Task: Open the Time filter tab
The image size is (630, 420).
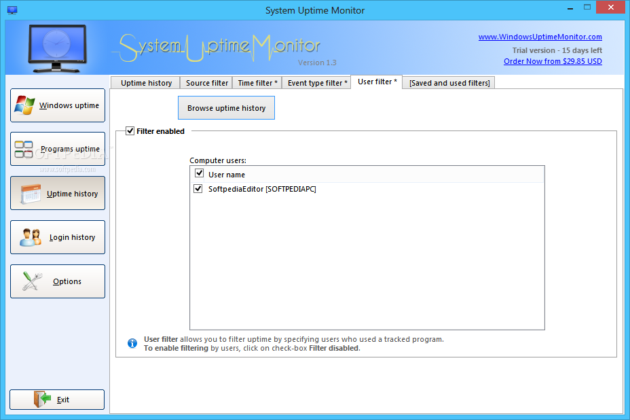Action: coord(257,83)
